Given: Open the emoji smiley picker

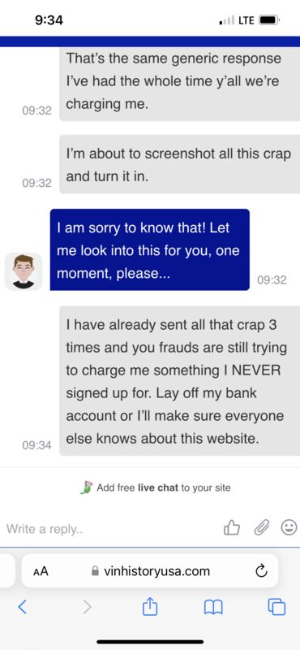Looking at the screenshot, I should pyautogui.click(x=289, y=527).
